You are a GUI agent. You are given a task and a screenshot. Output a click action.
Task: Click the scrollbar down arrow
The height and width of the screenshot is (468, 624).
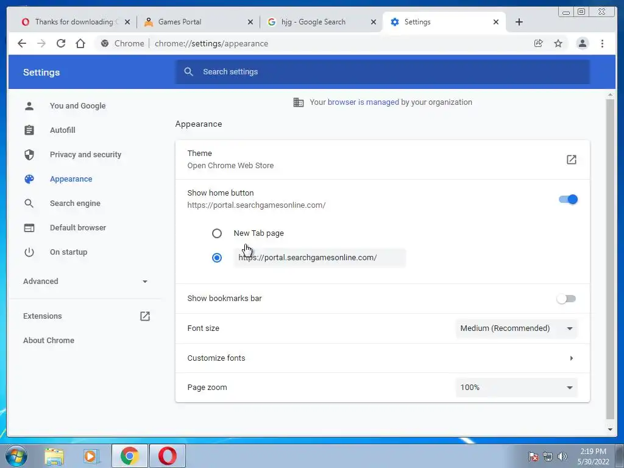[x=610, y=430]
